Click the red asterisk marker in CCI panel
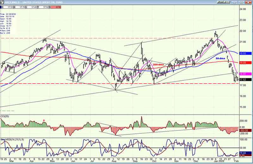The height and width of the screenshot is (164, 253). tap(44, 120)
